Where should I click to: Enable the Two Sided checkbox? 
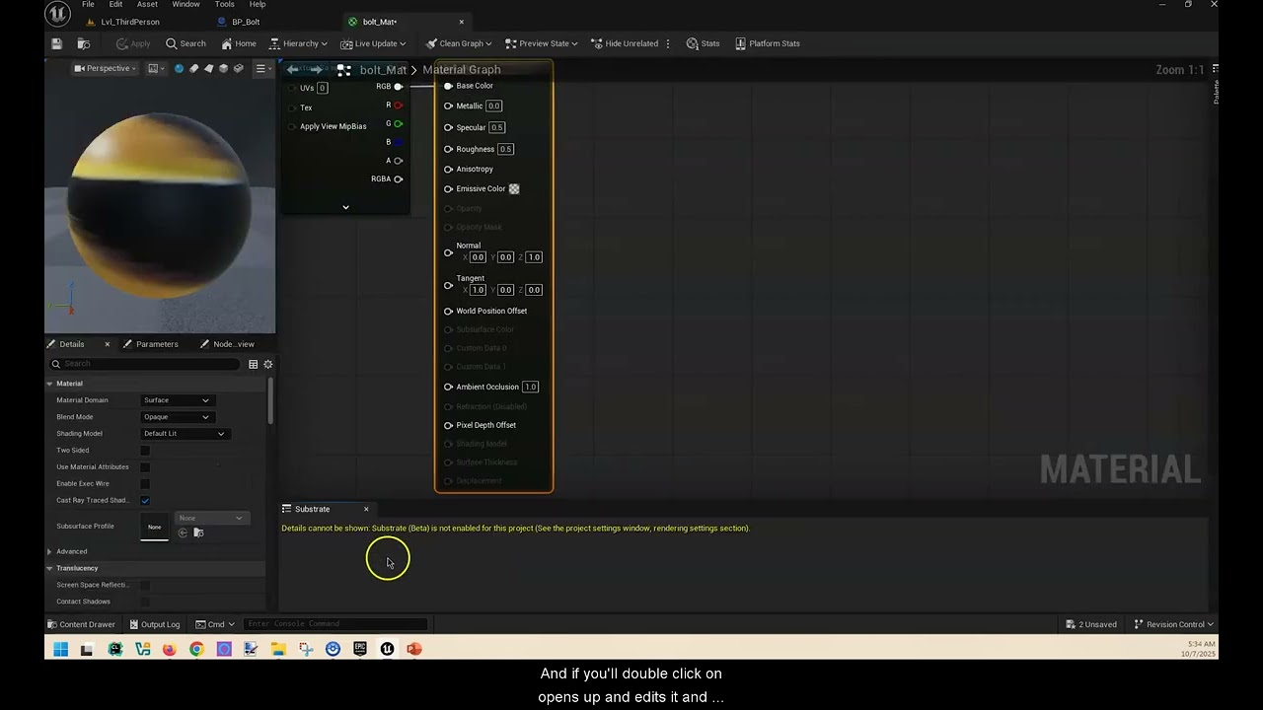[145, 451]
